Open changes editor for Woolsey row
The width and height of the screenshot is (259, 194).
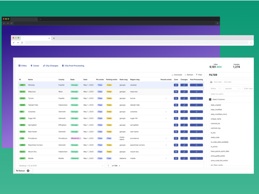point(184,85)
